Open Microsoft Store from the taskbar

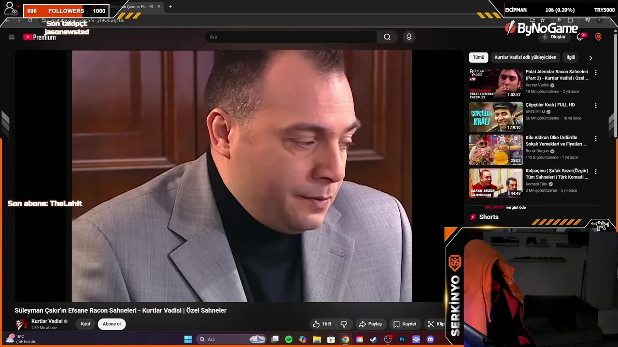click(x=331, y=339)
